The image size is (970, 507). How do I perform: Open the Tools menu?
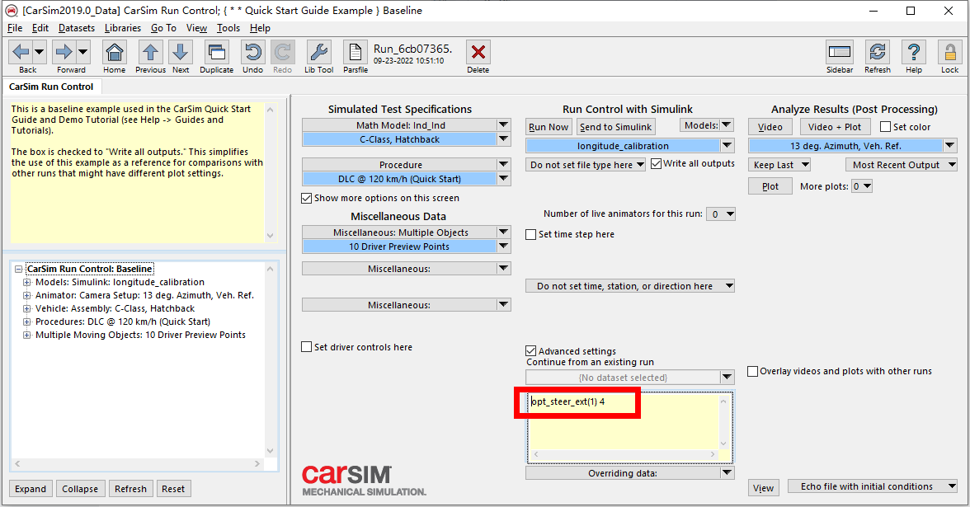click(x=228, y=28)
